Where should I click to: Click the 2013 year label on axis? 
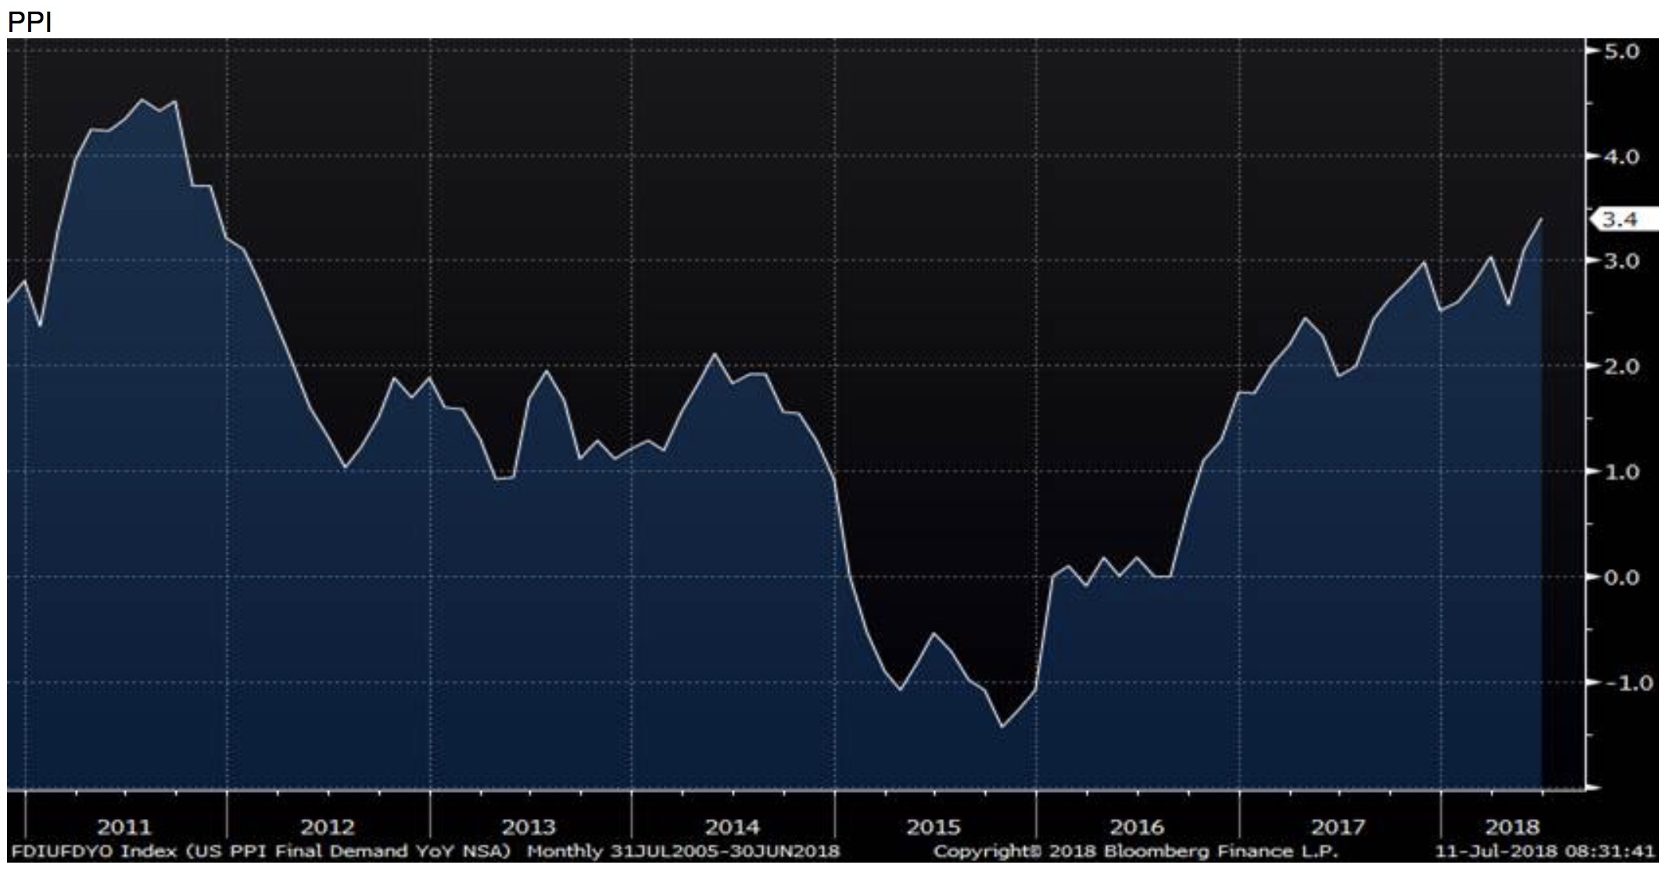[529, 826]
